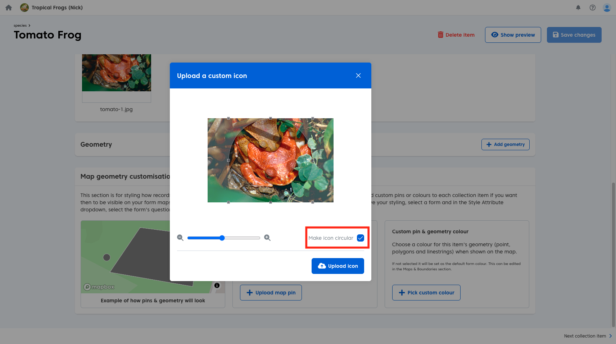This screenshot has width=616, height=344.
Task: Click the map info icon
Action: coord(217,285)
